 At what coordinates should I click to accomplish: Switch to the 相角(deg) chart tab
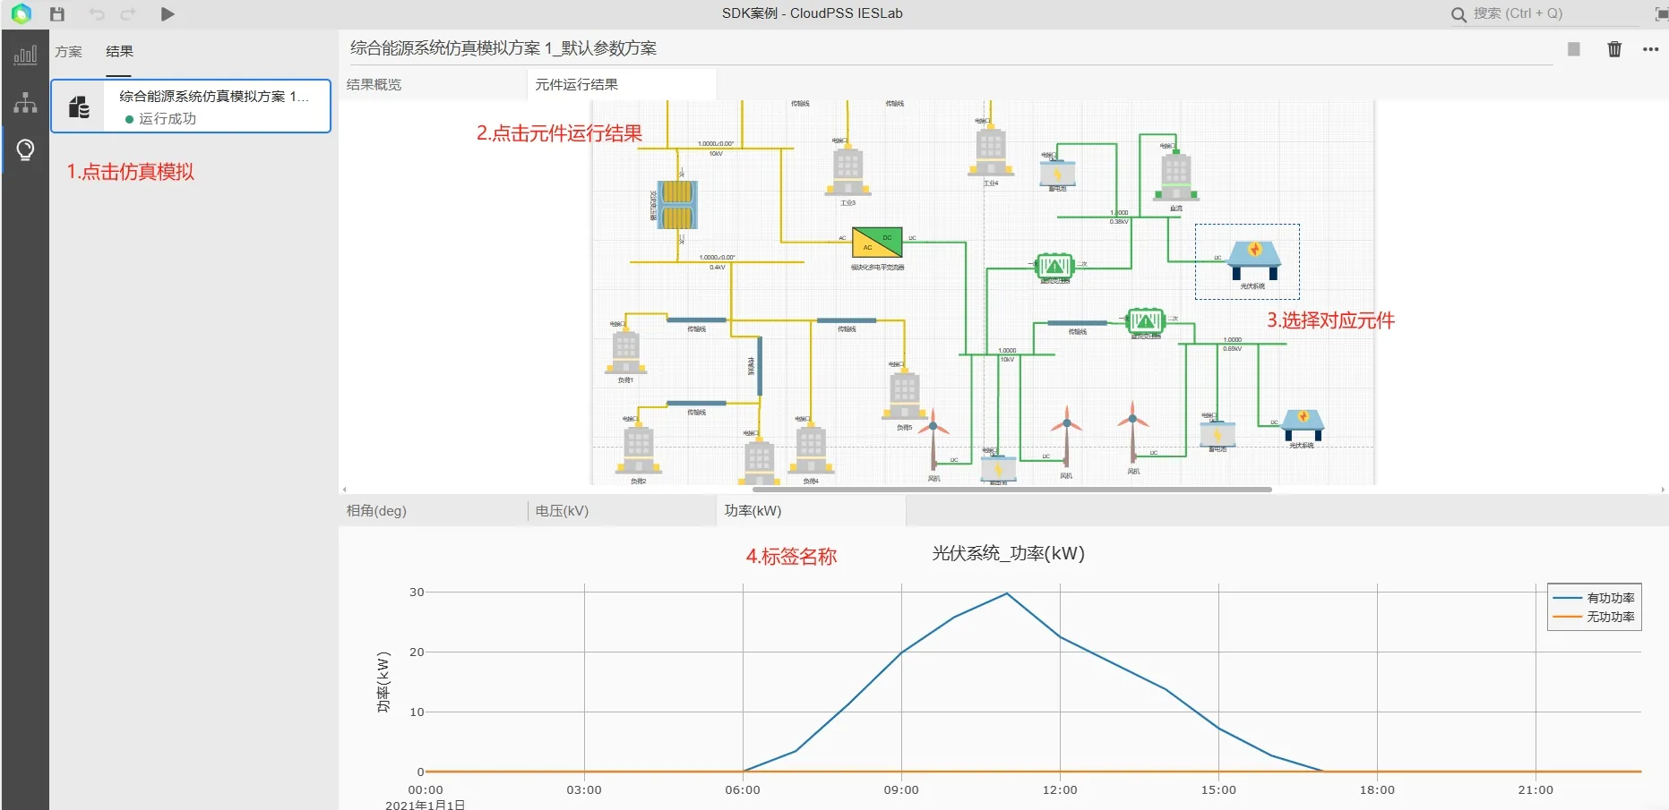tap(434, 510)
